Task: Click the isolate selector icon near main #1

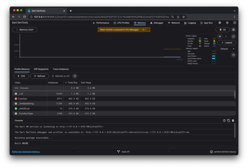Action: [118, 152]
